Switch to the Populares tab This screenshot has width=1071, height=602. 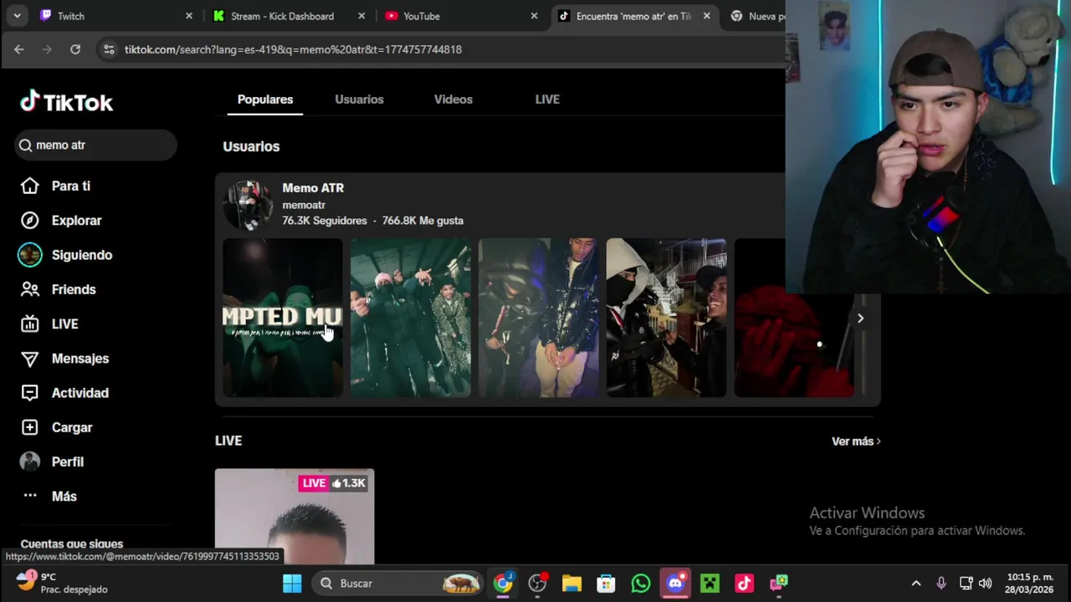265,99
